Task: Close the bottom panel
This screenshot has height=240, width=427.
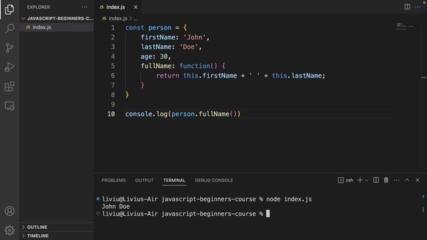Action: (x=418, y=180)
